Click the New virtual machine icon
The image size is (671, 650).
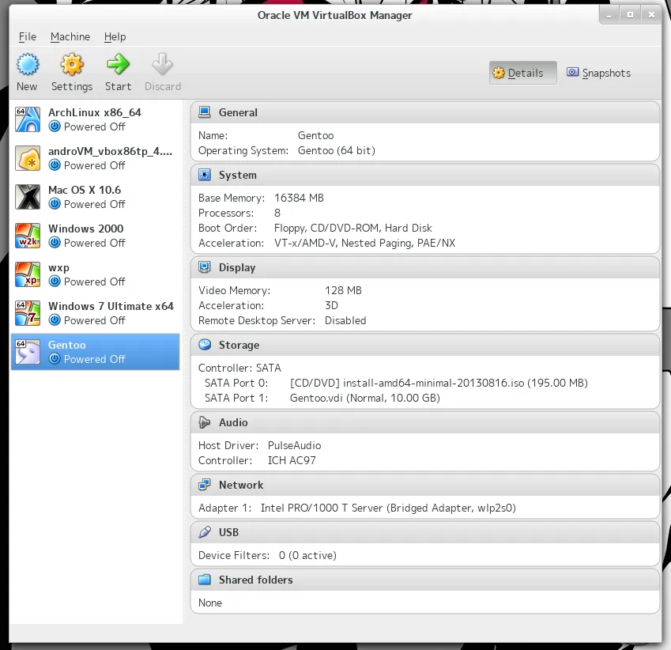[27, 65]
